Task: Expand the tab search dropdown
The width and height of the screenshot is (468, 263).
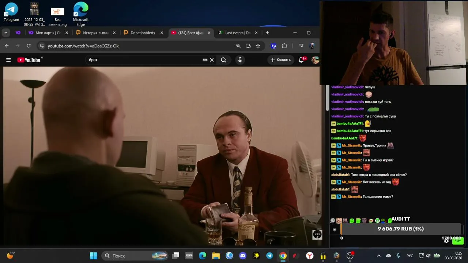Action: tap(6, 33)
